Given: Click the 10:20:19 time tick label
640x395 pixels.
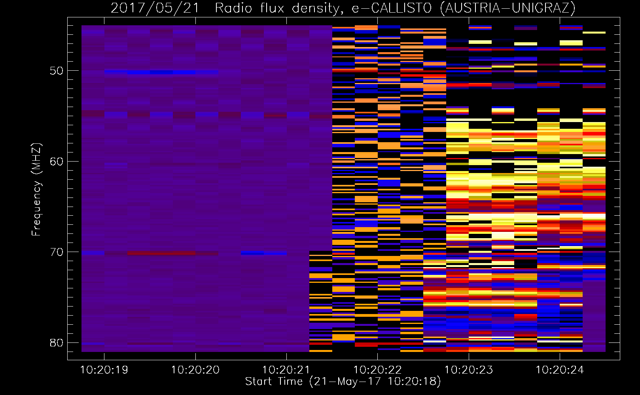Looking at the screenshot, I should point(104,370).
